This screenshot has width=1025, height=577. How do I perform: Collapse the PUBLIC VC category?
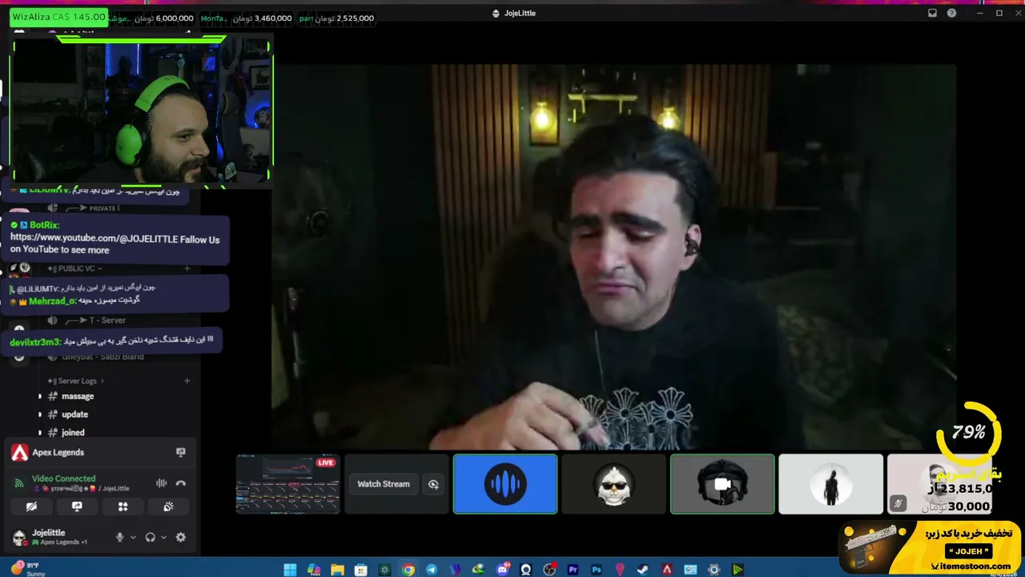pos(74,268)
